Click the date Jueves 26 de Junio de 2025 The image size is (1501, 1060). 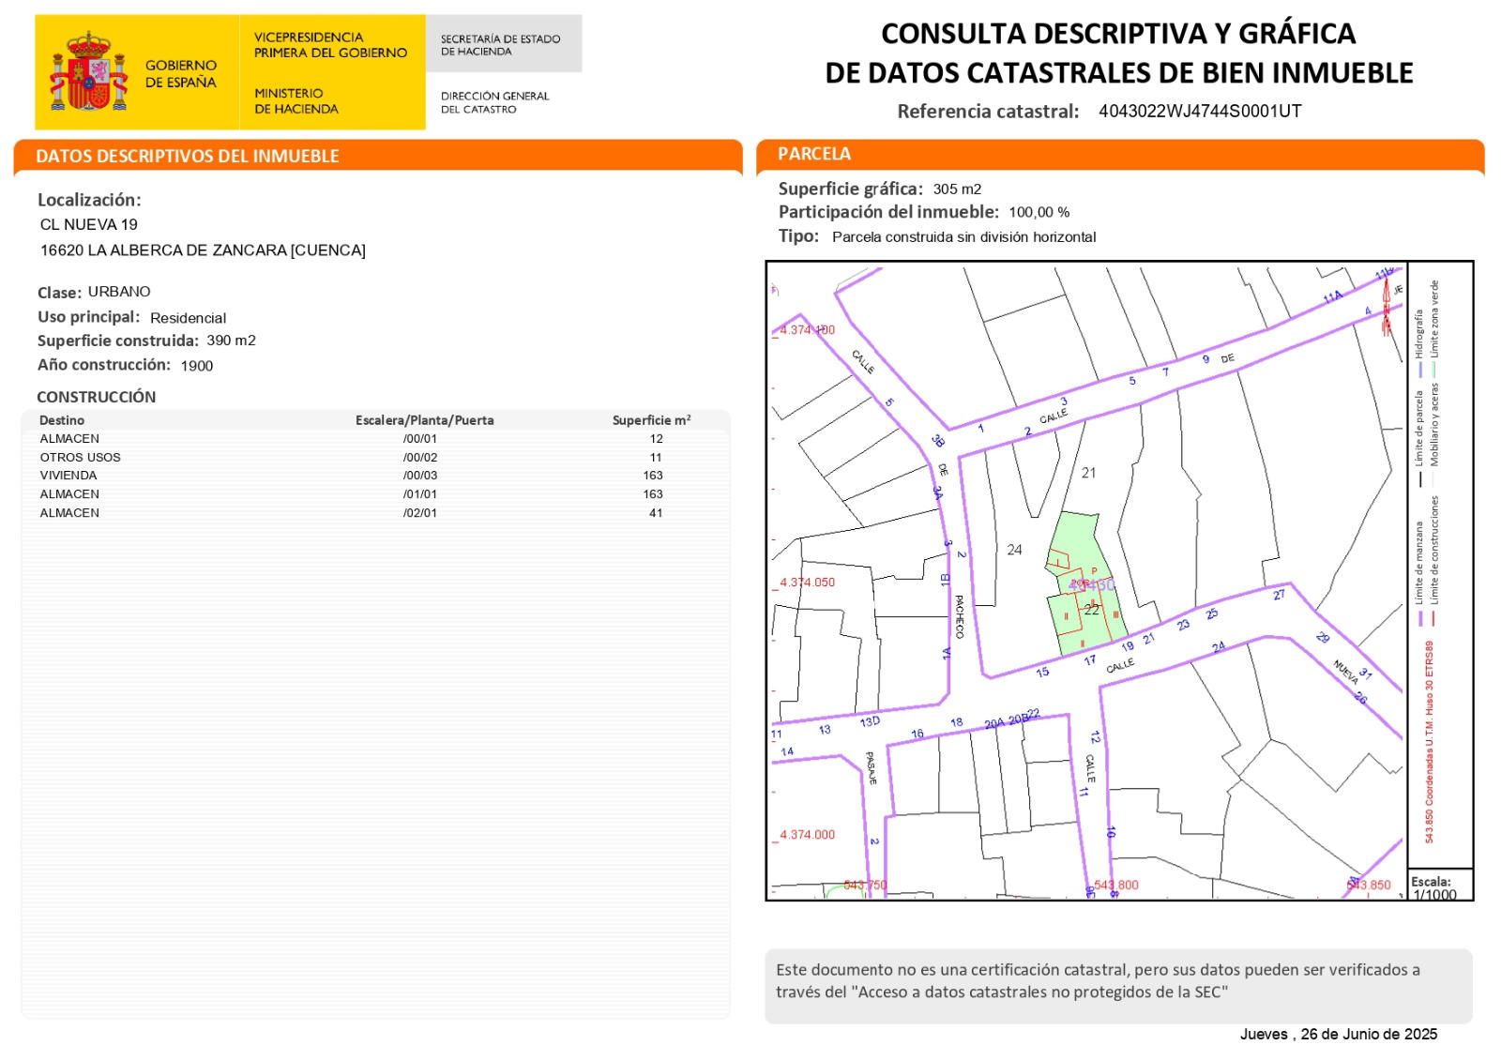1338,1034
